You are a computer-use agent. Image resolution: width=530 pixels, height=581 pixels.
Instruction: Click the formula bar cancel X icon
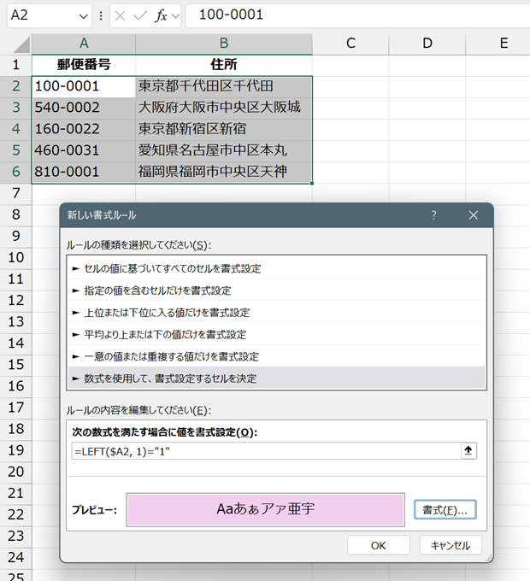click(120, 15)
